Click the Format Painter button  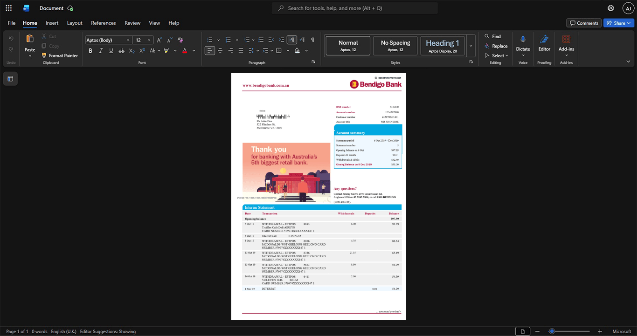pos(60,55)
